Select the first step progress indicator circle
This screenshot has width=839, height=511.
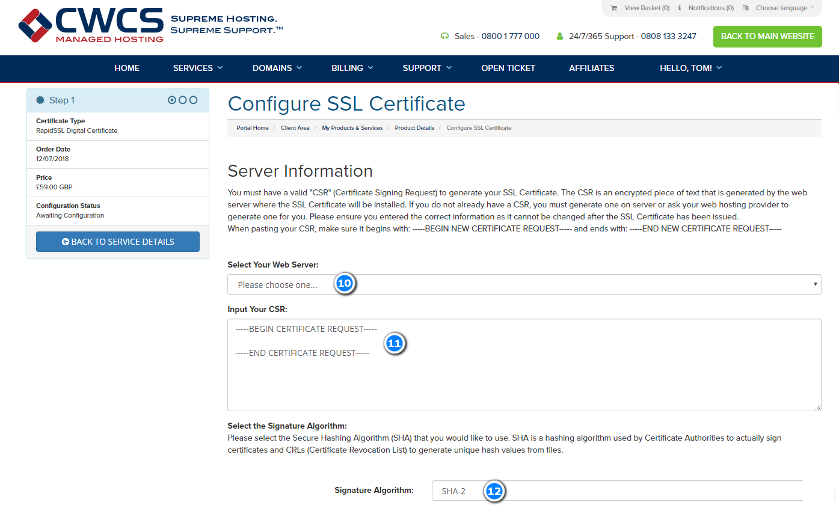pos(172,100)
